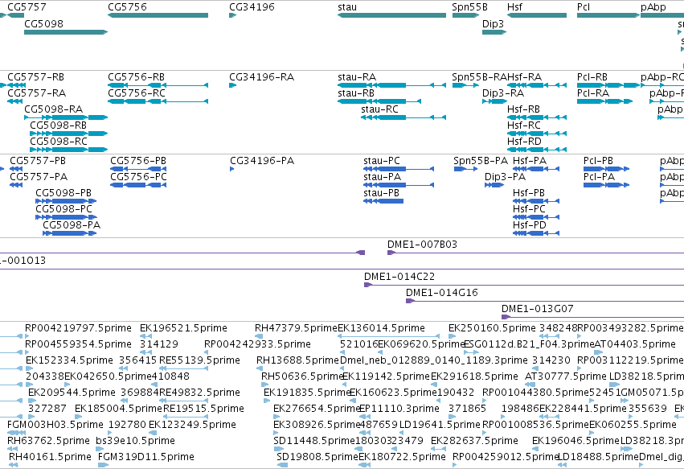Select the CG5756 gene bar
This screenshot has width=684, height=469.
[x=158, y=15]
